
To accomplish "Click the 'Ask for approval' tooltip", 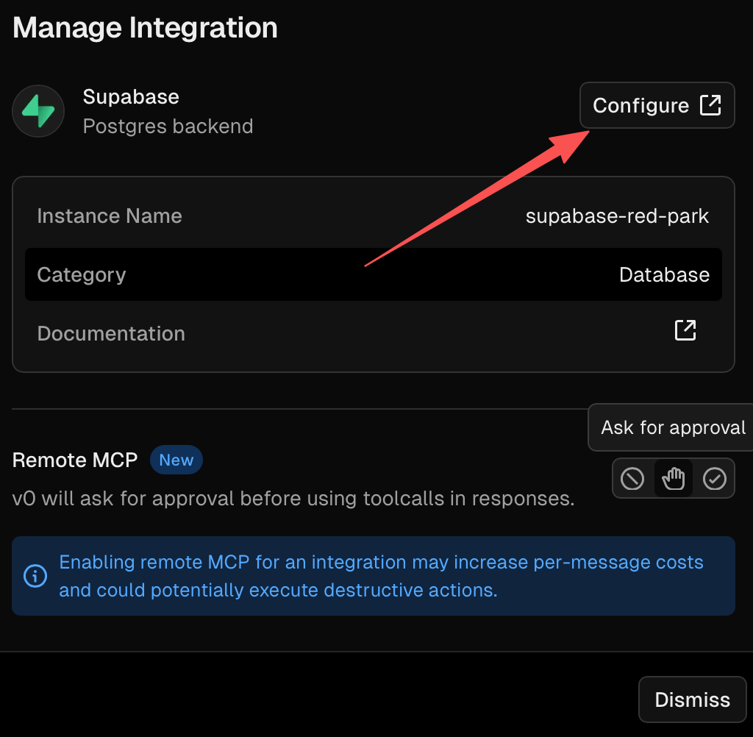I will (672, 427).
